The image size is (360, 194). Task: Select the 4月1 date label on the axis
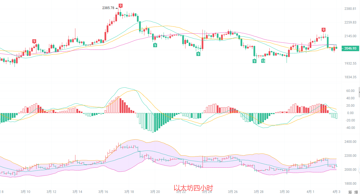[310, 192]
